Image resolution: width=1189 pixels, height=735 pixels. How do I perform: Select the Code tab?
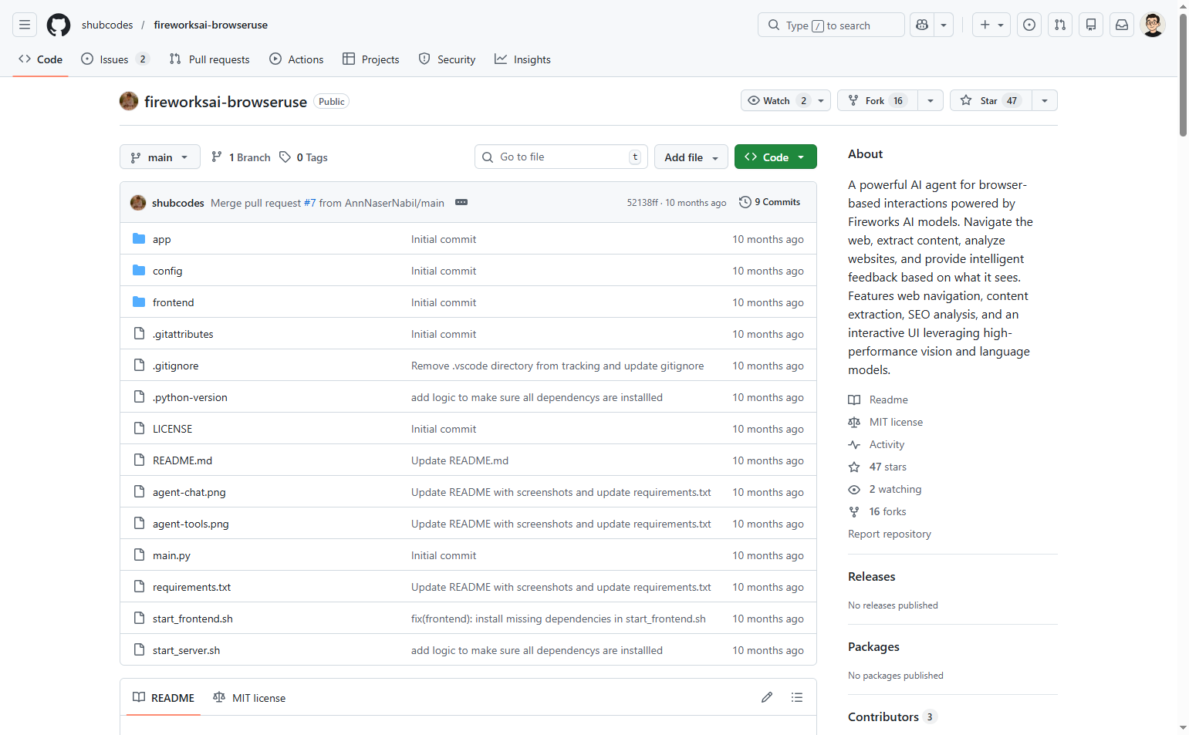pyautogui.click(x=41, y=59)
